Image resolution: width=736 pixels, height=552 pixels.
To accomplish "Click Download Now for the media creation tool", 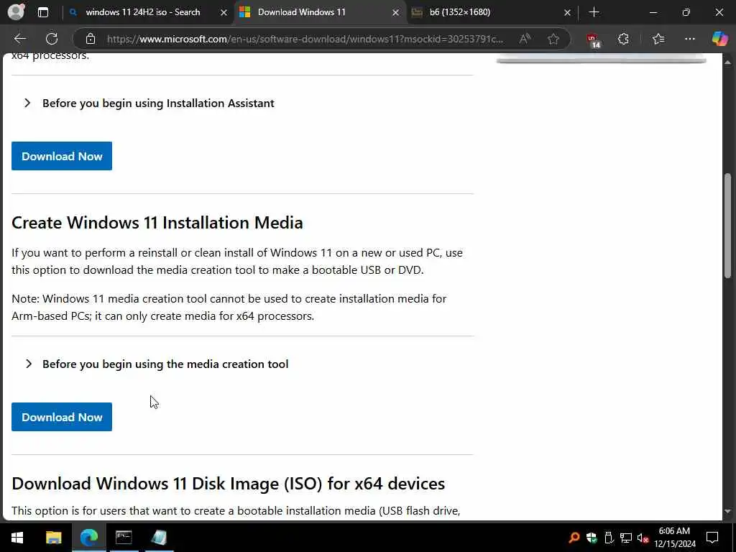I will (x=62, y=417).
